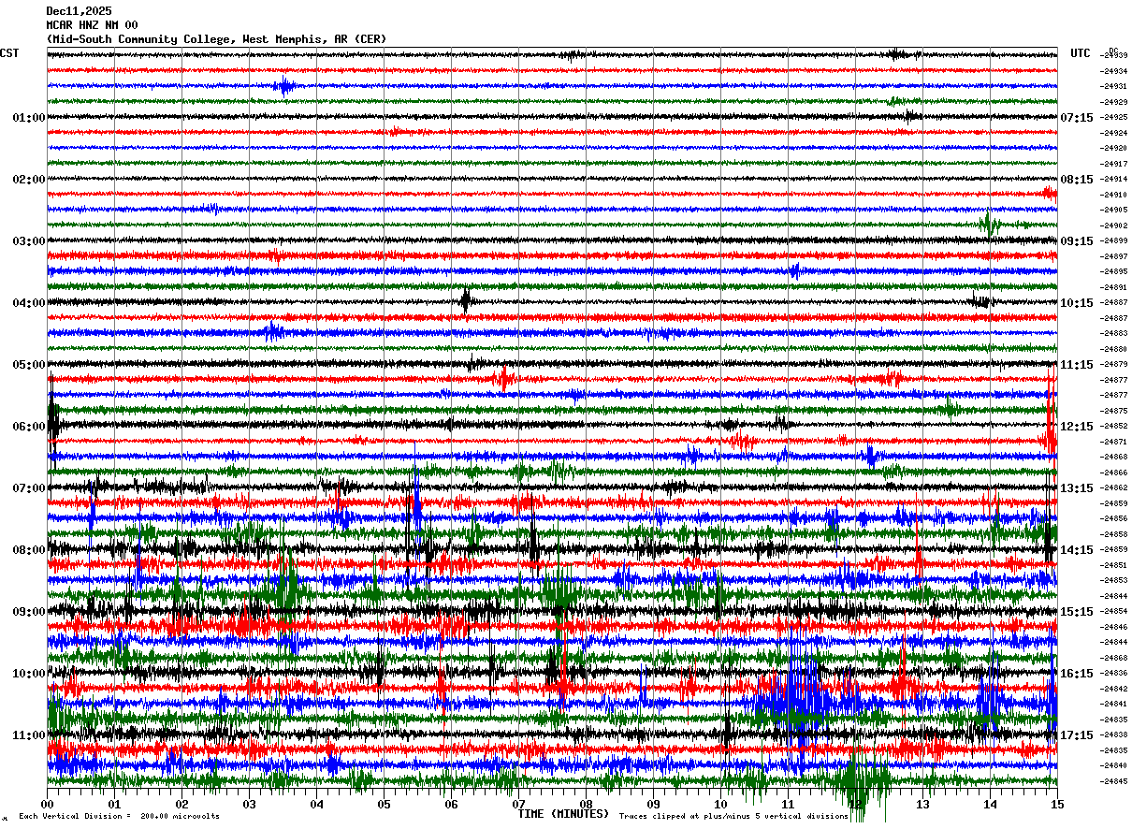Click the 15:15 UTC time label
1132x829 pixels.
tap(1077, 612)
